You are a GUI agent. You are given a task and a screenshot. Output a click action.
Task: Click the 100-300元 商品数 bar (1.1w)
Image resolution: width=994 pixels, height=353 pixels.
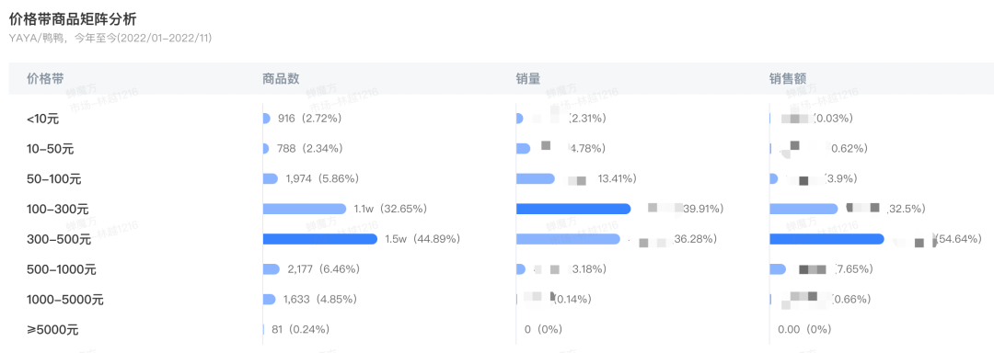point(305,209)
